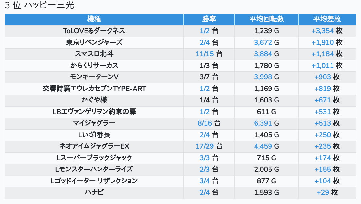Click the +3,354 average difference value
This screenshot has height=204, width=361.
pyautogui.click(x=323, y=31)
